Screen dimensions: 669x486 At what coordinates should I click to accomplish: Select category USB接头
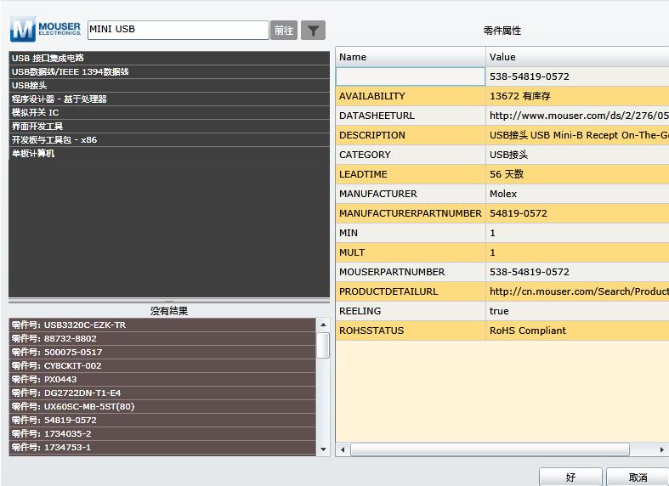click(169, 86)
